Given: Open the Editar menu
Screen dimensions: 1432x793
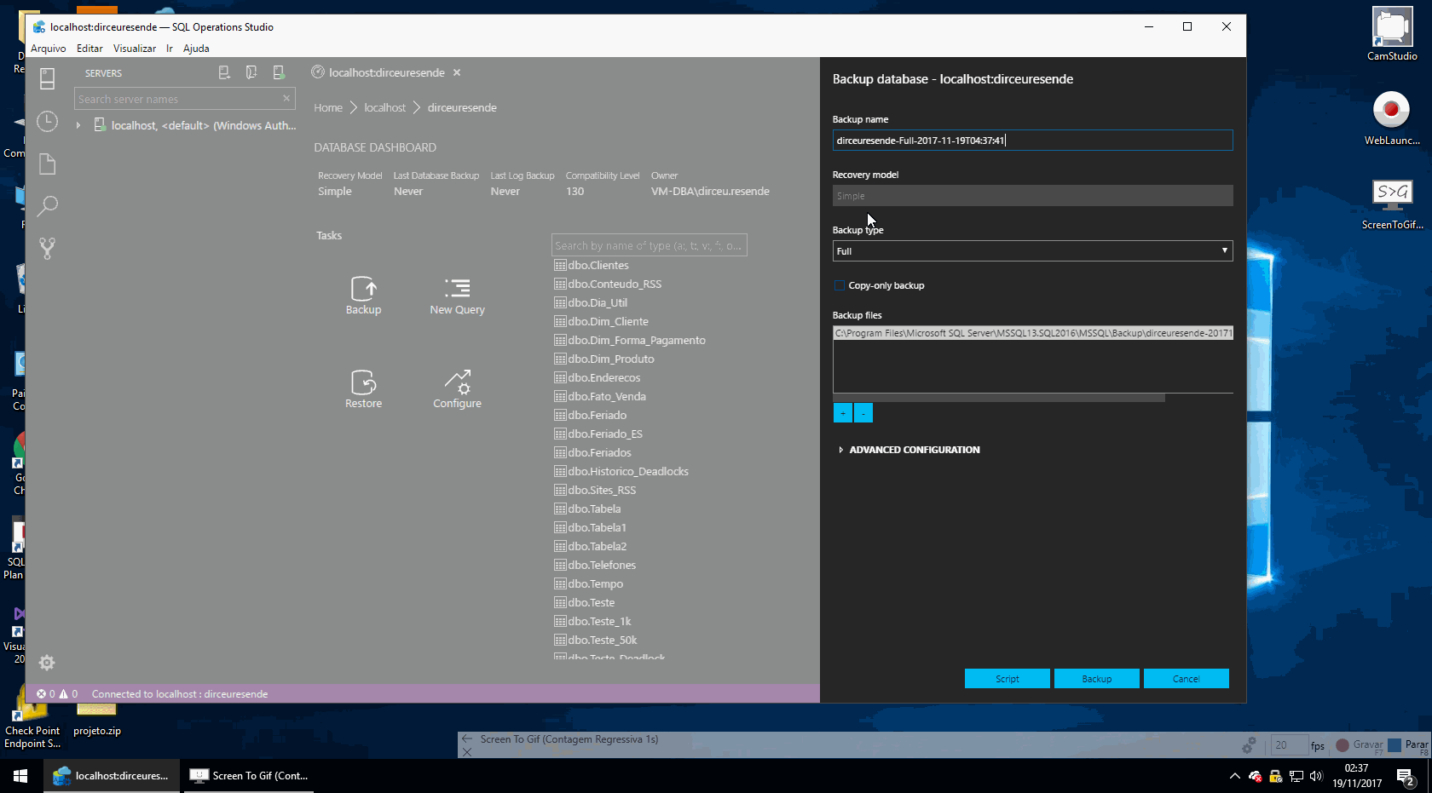Looking at the screenshot, I should pyautogui.click(x=89, y=49).
